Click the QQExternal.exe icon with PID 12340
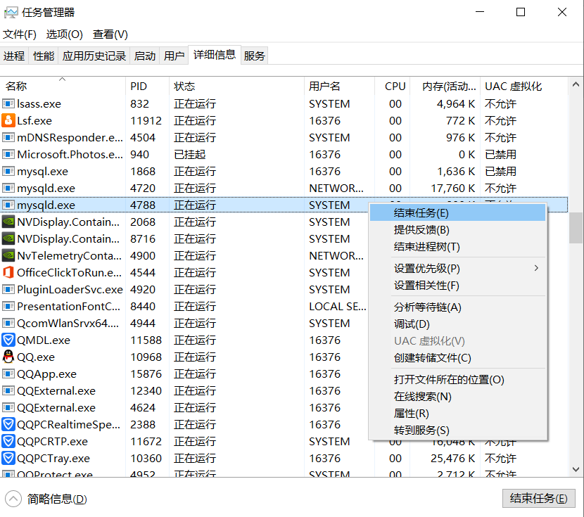 [8, 391]
